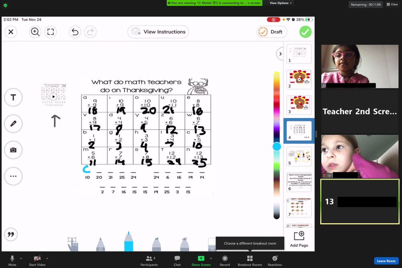Viewport: 402px width, 268px height.
Task: Open the View Options dropdown
Action: [x=281, y=3]
